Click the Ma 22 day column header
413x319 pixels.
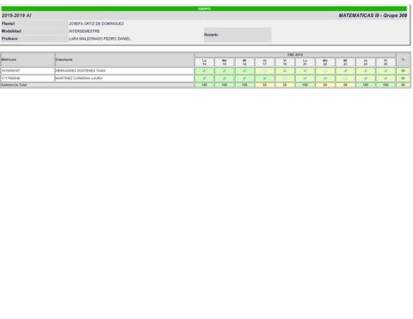(325, 62)
